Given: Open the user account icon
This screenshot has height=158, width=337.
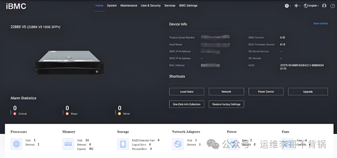Looking at the screenshot, I should (324, 6).
